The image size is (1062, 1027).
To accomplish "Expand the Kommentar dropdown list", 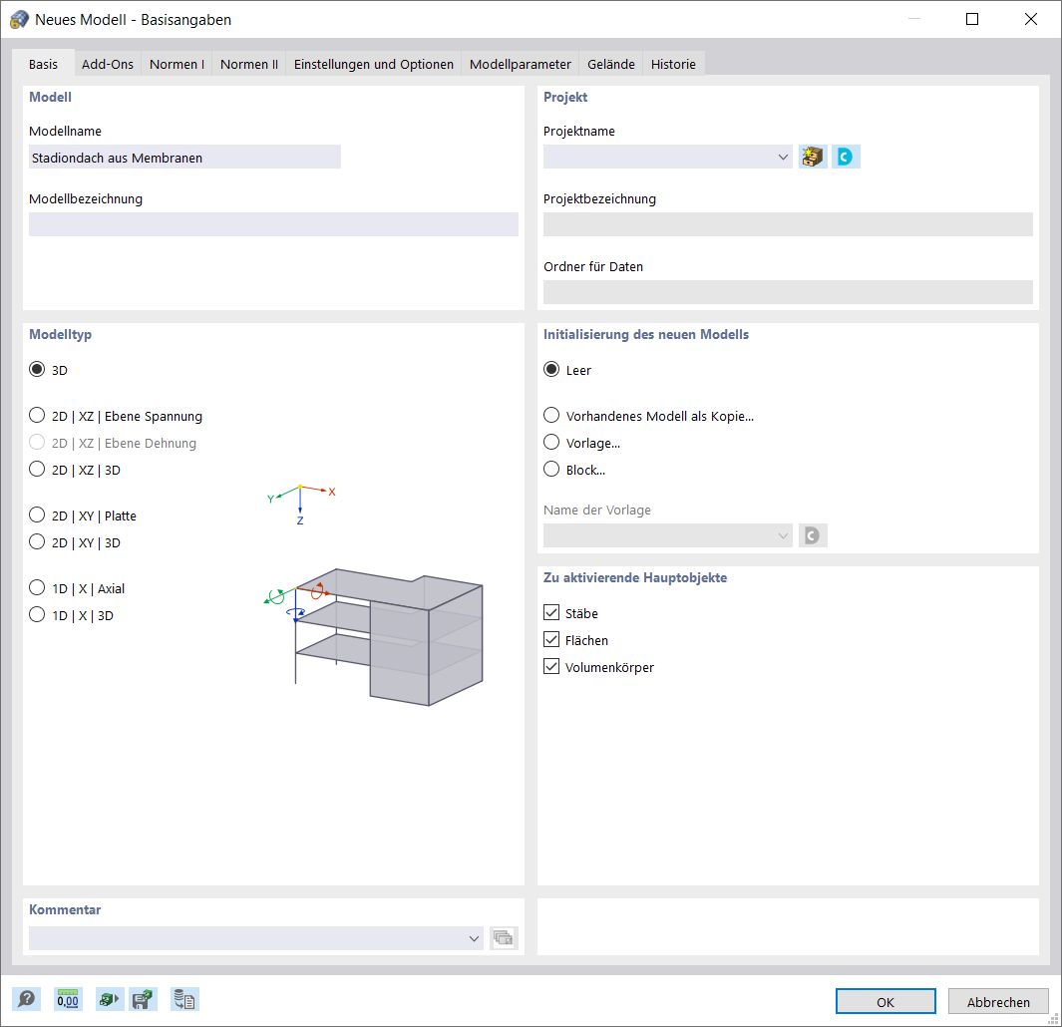I will (474, 938).
